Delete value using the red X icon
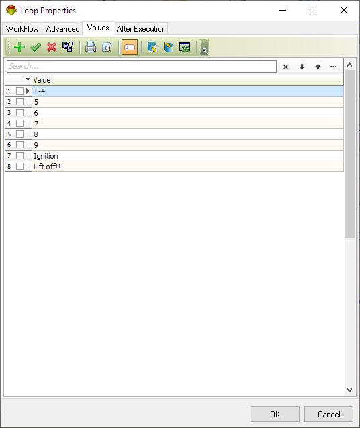Viewport: 360px width, 428px height. (52, 47)
